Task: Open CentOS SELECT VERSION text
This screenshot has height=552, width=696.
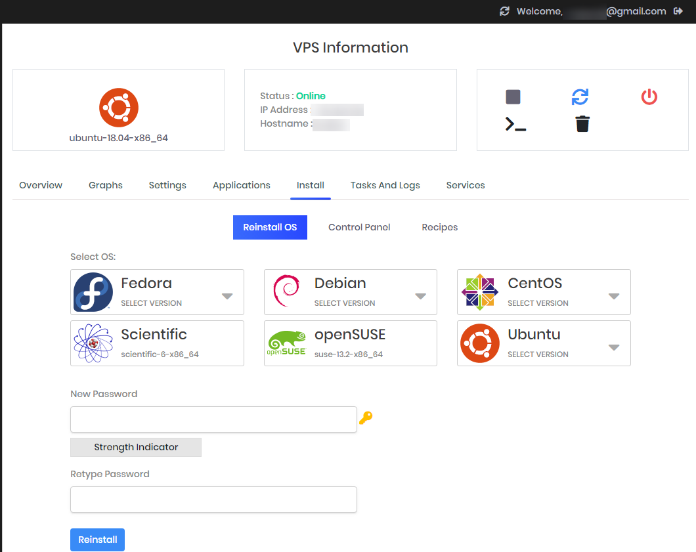Action: click(538, 303)
